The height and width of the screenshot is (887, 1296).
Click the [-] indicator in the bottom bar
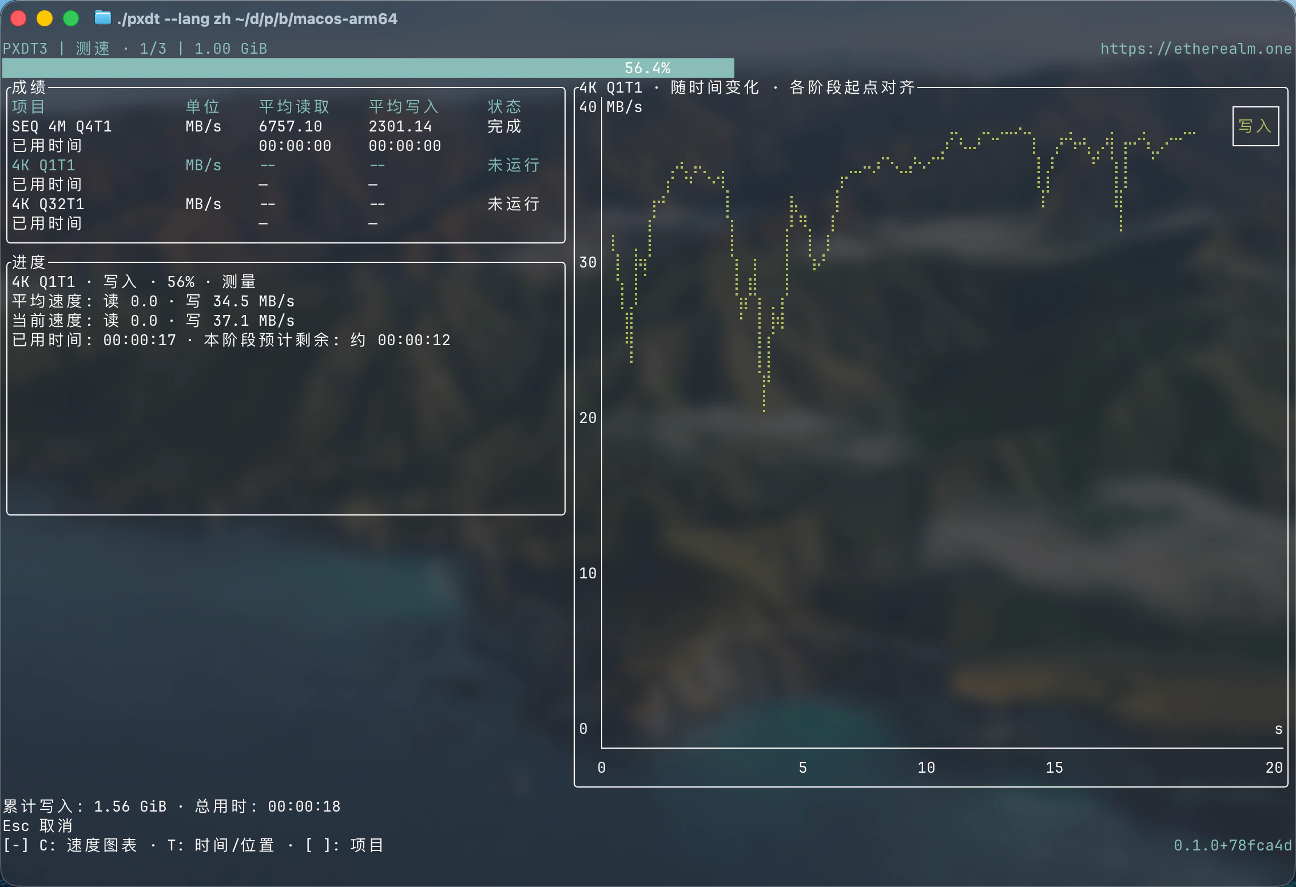[15, 845]
